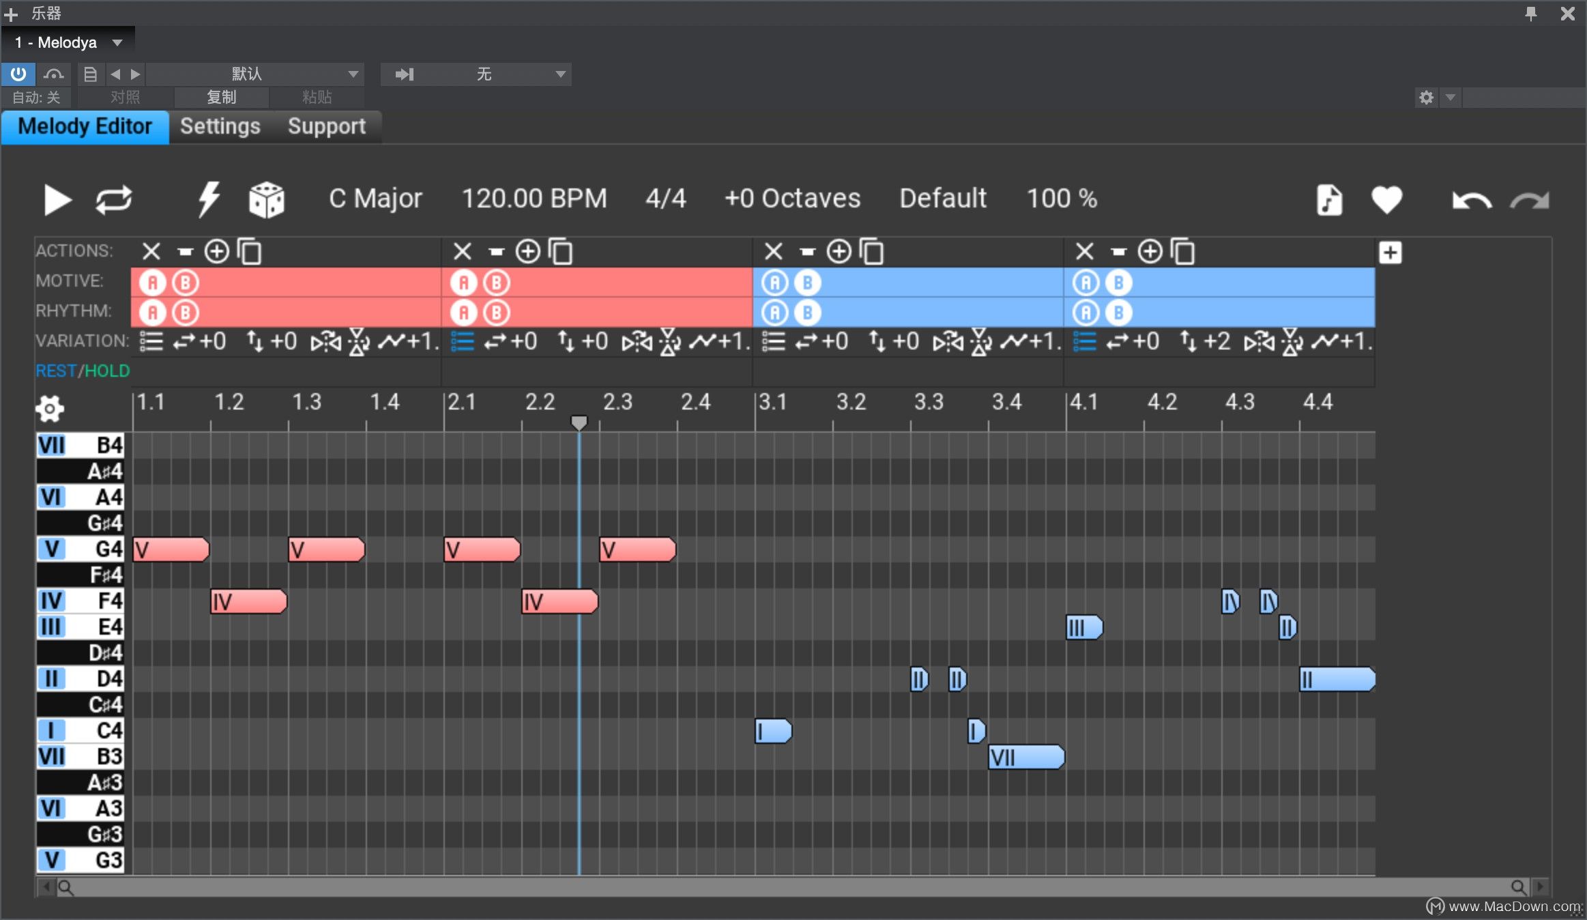Click bar 3 vertical mirror icon
The image size is (1587, 920).
click(x=981, y=342)
